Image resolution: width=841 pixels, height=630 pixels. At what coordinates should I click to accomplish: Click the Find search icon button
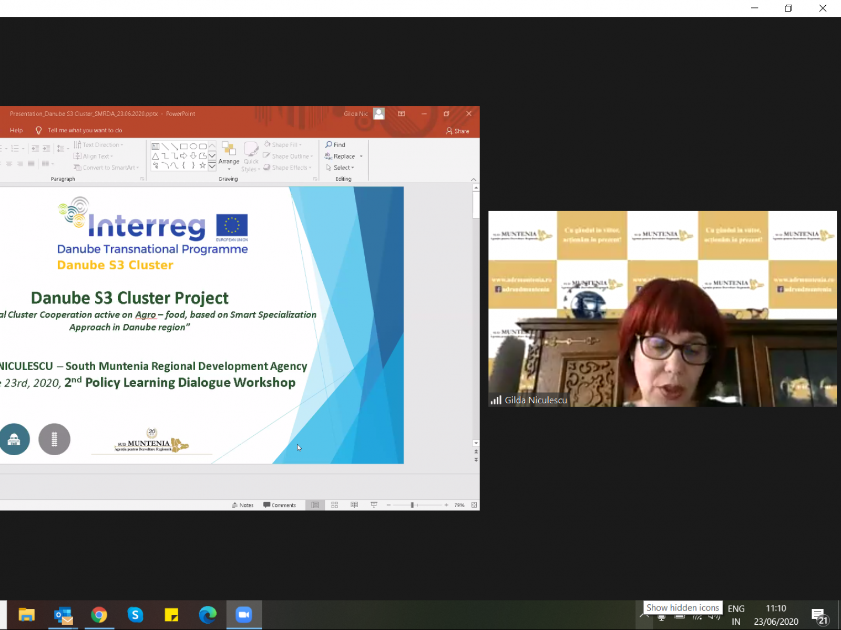coord(335,145)
